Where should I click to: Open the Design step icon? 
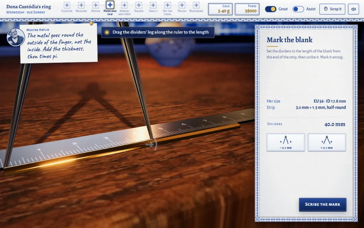point(96,5)
